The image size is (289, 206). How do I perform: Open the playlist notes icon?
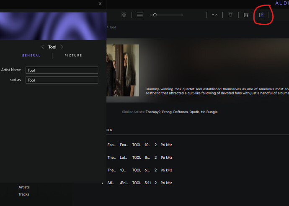tap(246, 15)
